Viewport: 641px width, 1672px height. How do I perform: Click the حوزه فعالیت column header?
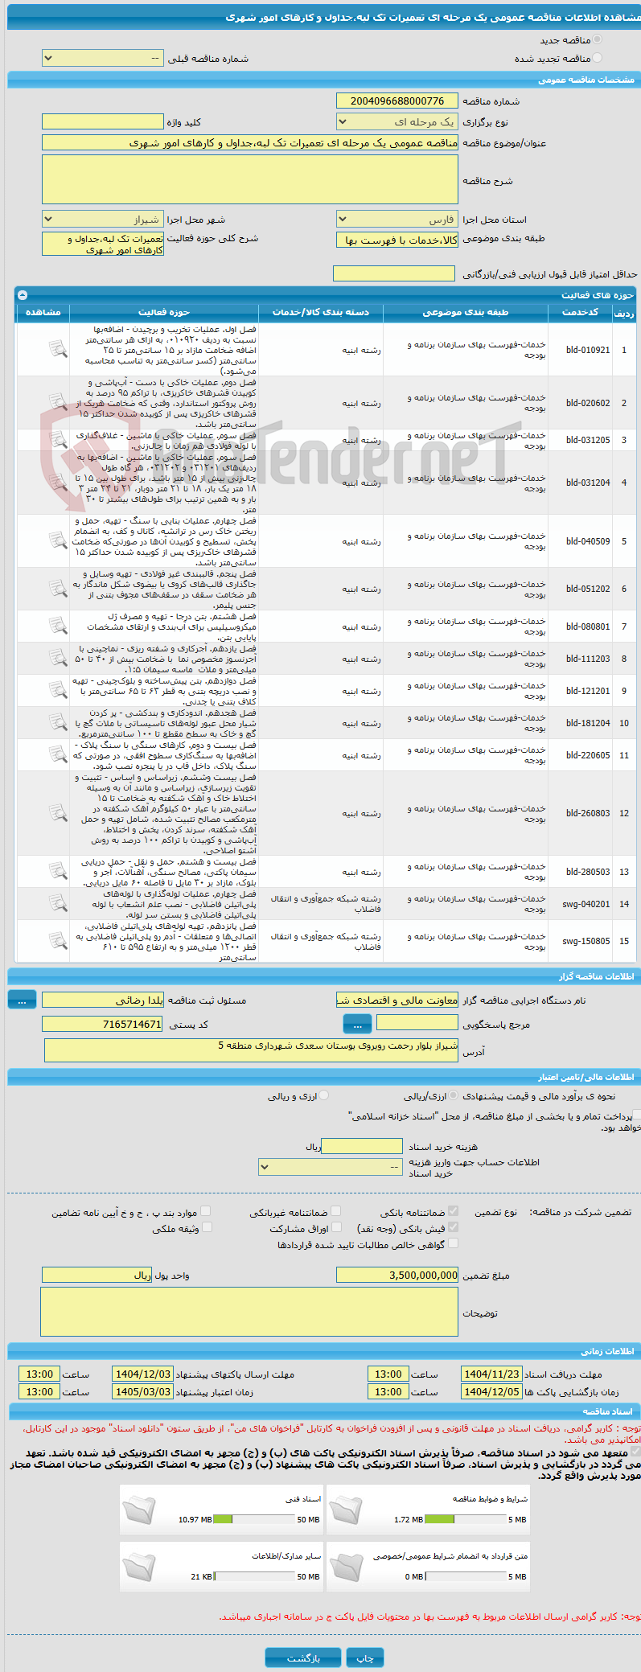(164, 313)
